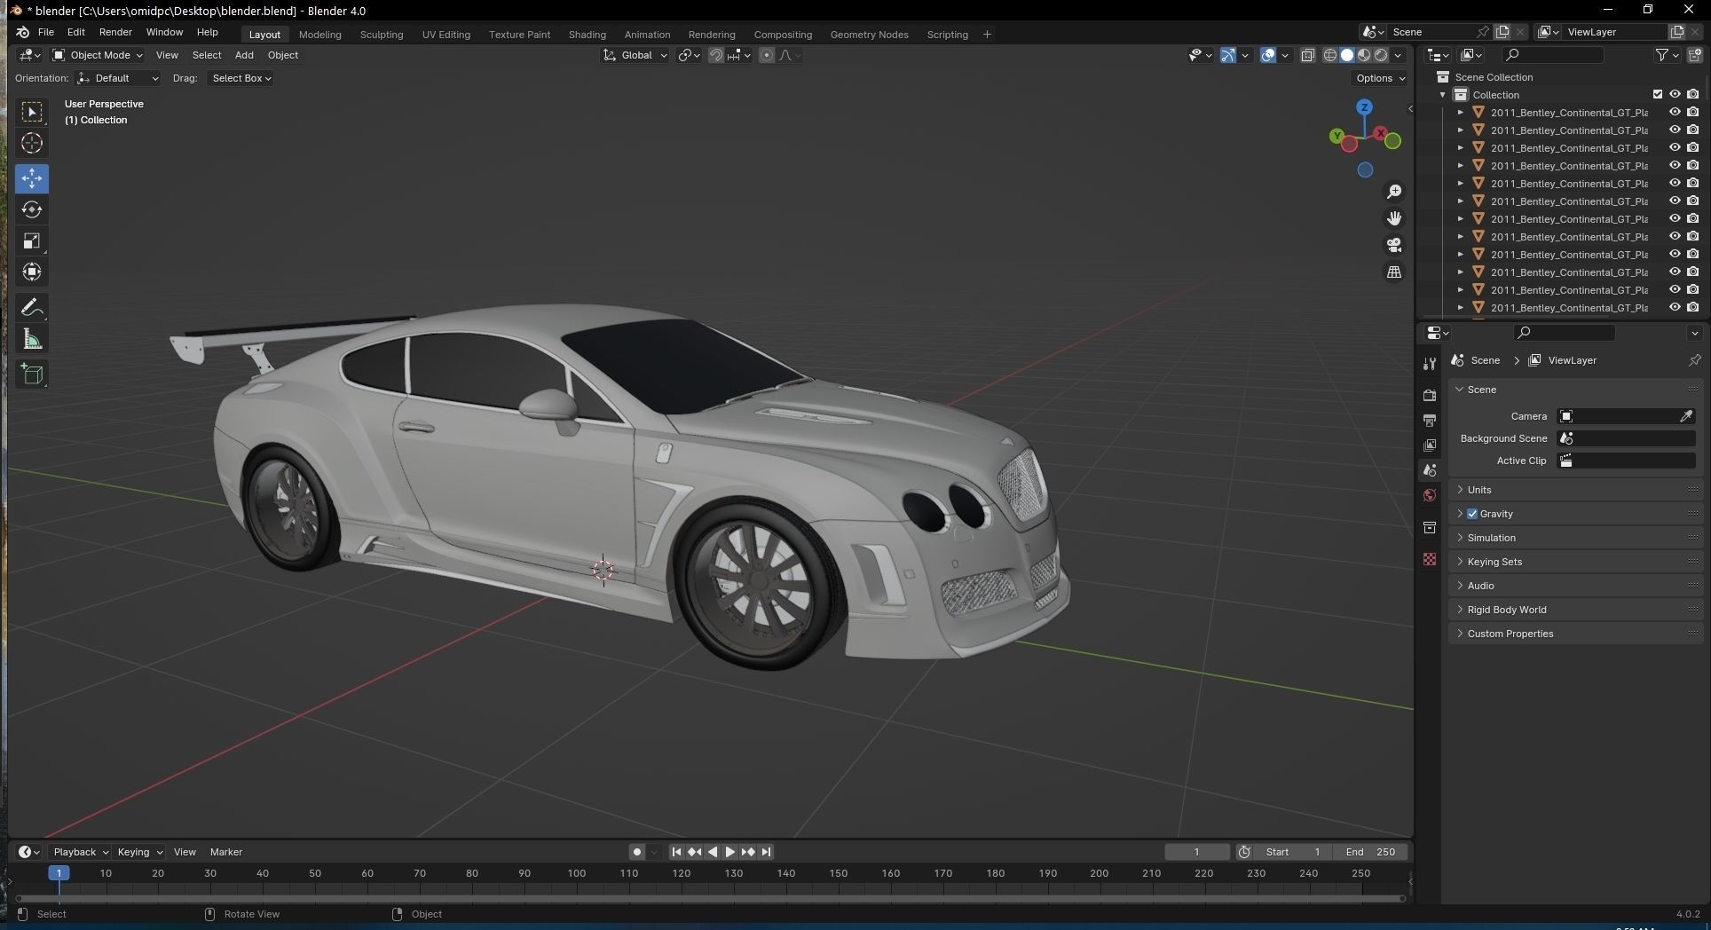Switch to the Modeling workspace tab

[319, 35]
